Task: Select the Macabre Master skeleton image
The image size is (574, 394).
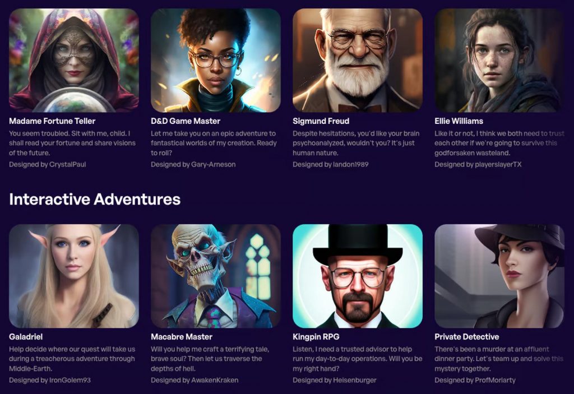Action: click(216, 276)
